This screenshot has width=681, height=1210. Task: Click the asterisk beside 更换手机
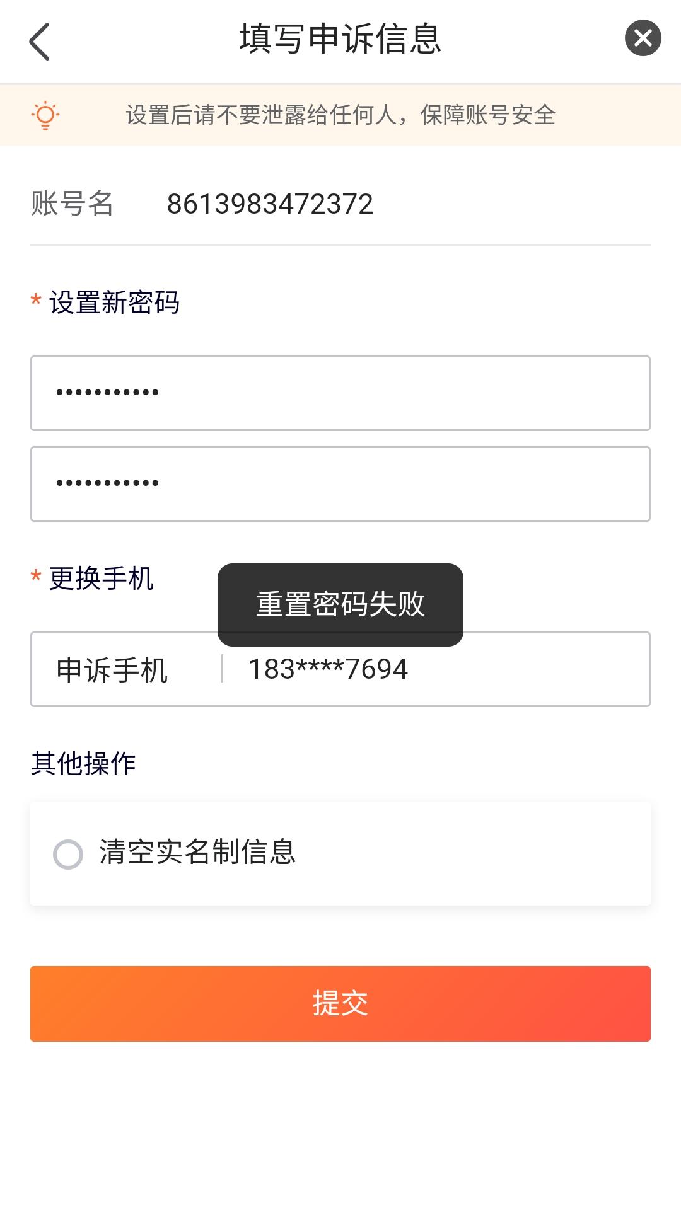pos(36,577)
